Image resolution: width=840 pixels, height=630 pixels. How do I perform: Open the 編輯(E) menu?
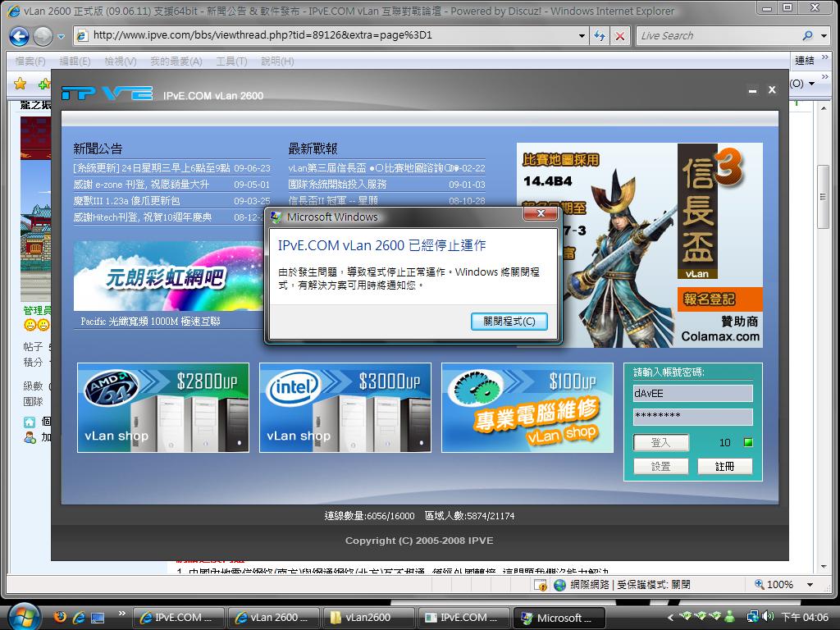click(75, 61)
